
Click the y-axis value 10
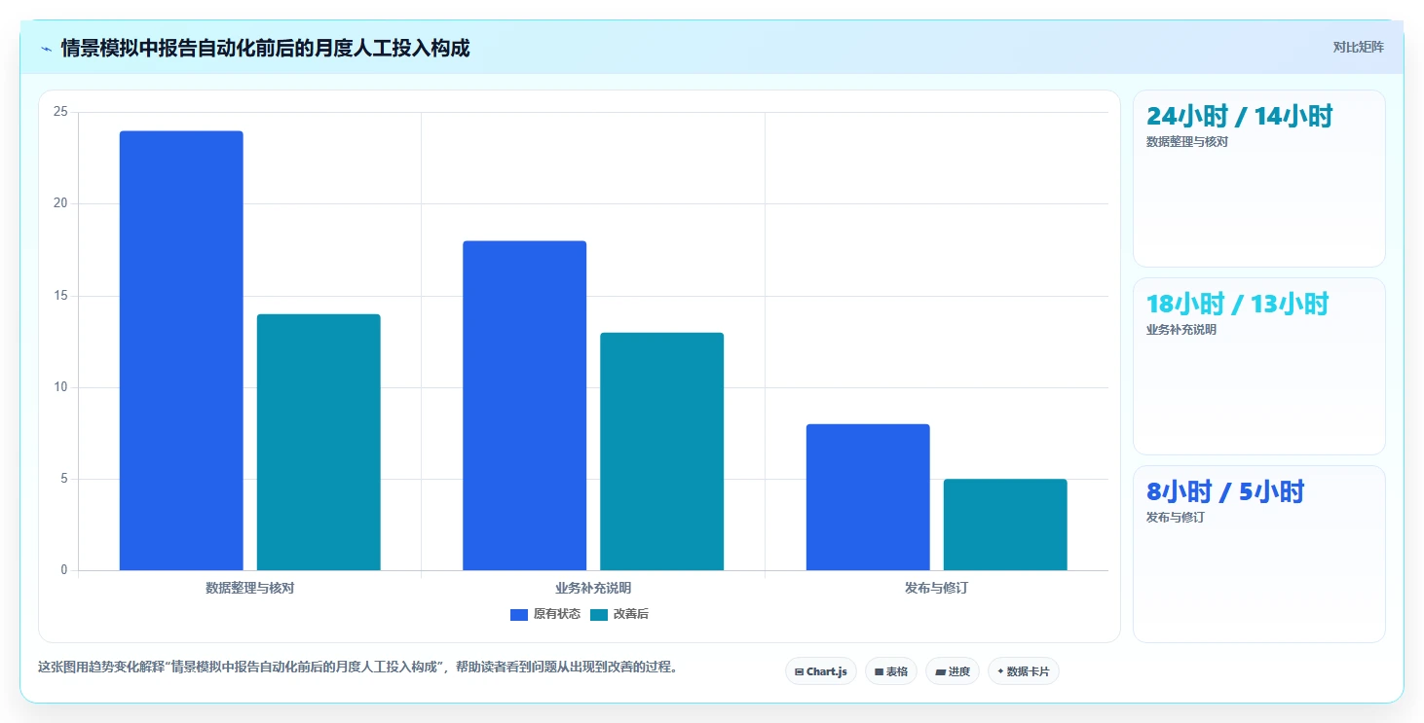pos(60,387)
